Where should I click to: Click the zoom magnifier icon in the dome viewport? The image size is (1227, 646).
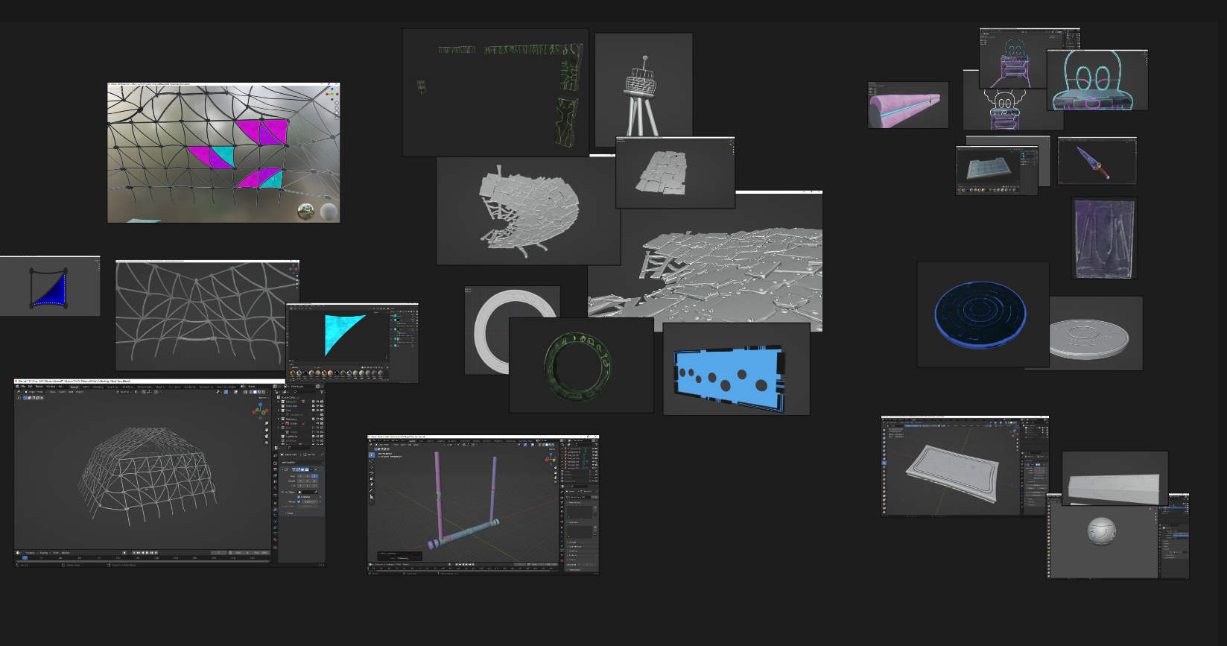[267, 424]
